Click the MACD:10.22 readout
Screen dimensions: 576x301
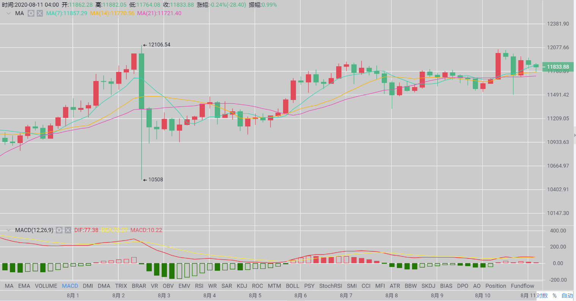coord(146,230)
